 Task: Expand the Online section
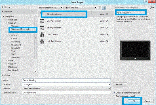click(x=3, y=75)
